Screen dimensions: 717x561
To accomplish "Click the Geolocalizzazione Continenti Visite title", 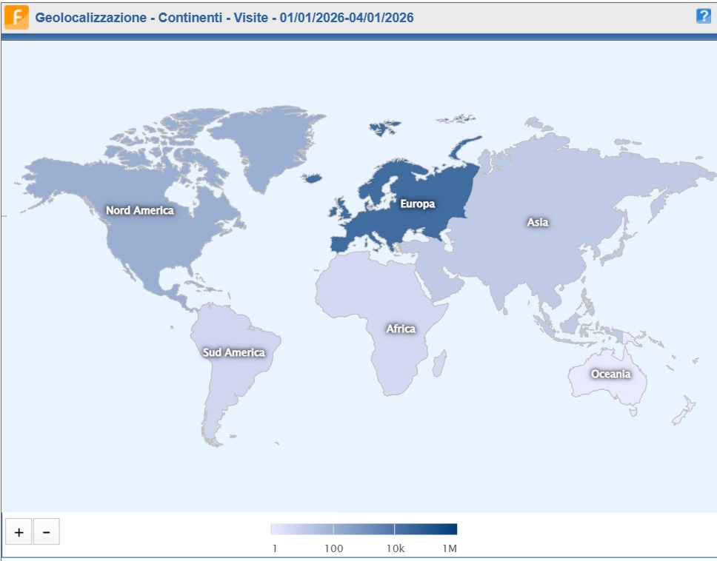I will 224,17.
